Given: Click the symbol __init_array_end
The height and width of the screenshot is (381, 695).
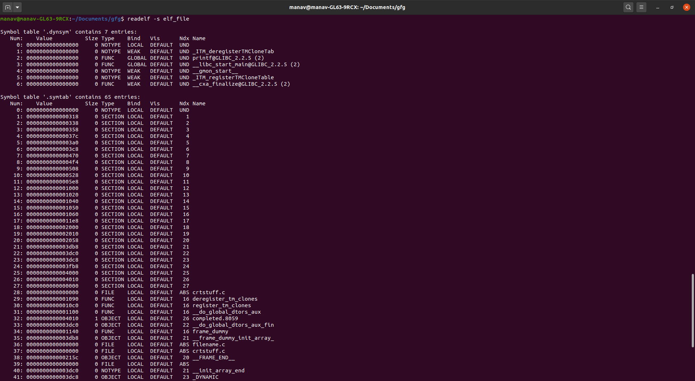Looking at the screenshot, I should [219, 371].
